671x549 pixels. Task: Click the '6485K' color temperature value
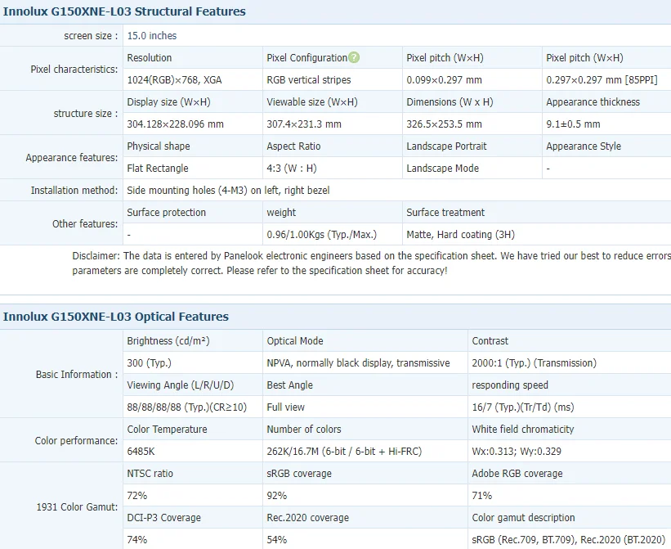click(x=141, y=452)
